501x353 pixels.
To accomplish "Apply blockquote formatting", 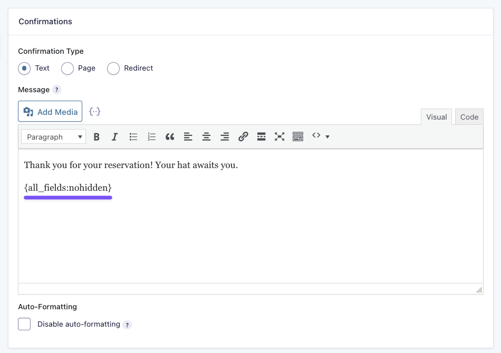I will coord(170,137).
